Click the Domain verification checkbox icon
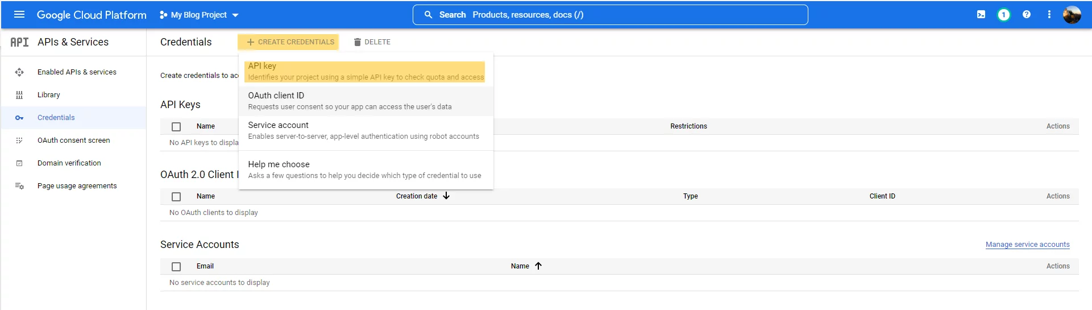This screenshot has height=310, width=1092. [19, 163]
